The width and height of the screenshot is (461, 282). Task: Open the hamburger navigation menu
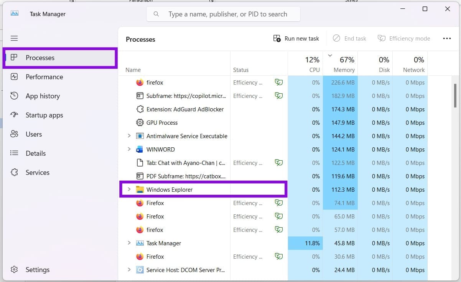pos(14,38)
